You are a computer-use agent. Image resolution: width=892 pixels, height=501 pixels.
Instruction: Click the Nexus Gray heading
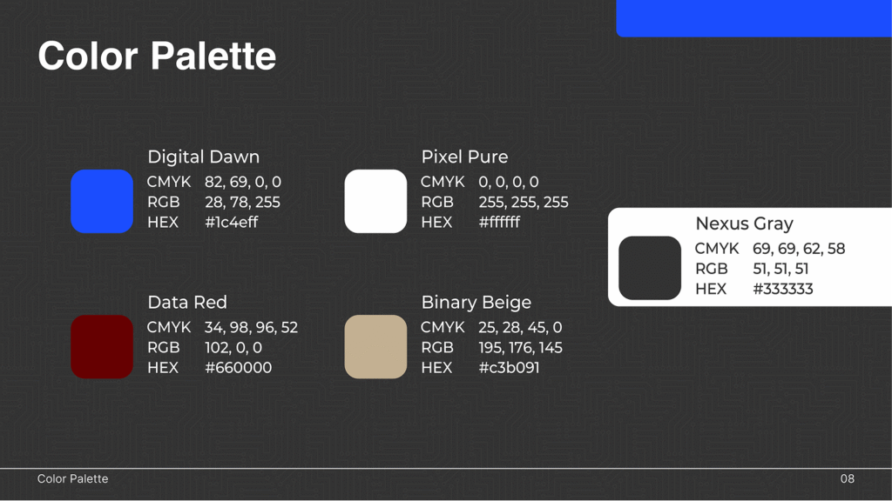(744, 224)
